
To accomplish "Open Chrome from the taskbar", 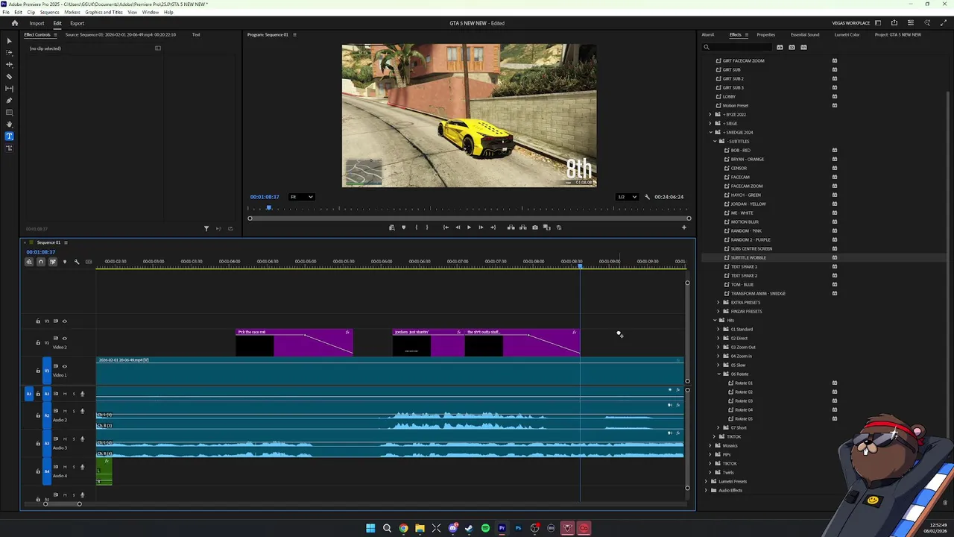I will pos(403,528).
